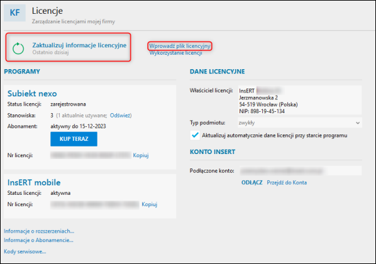Click the KONTO INSERT section header

213,151
